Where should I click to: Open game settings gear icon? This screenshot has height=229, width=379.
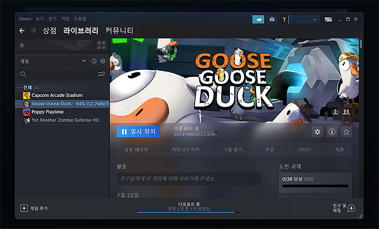[x=317, y=132]
